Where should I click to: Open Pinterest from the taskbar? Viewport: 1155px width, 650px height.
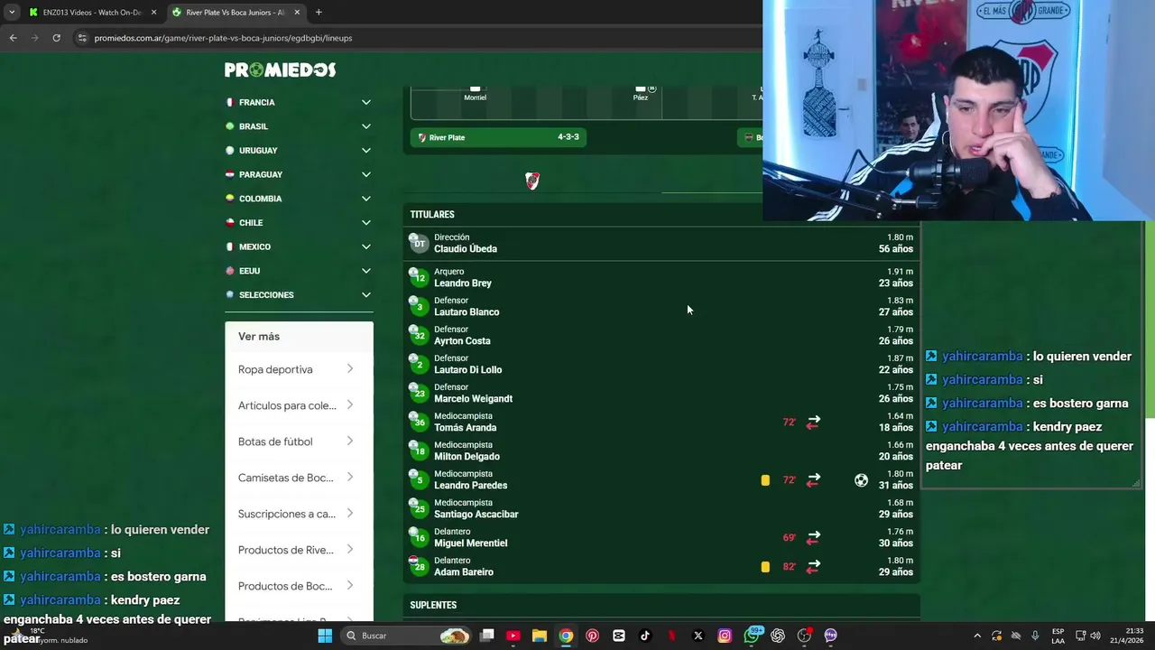pyautogui.click(x=592, y=636)
